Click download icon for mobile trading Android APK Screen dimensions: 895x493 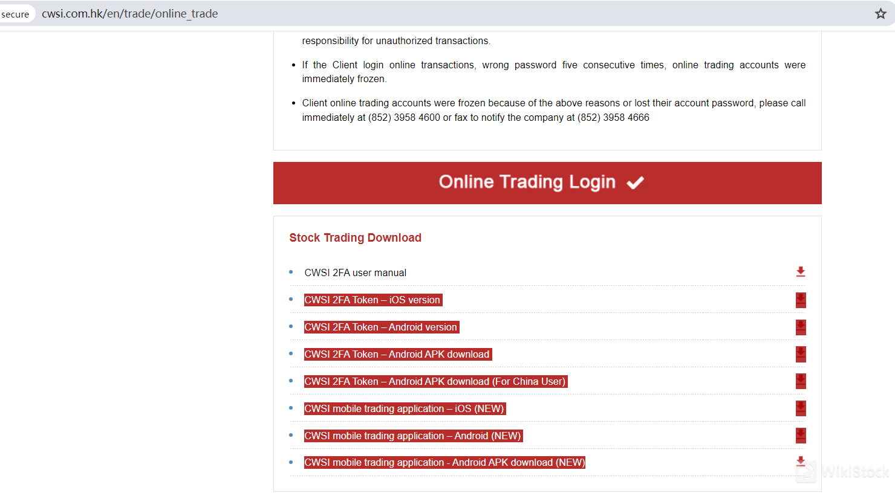(800, 462)
